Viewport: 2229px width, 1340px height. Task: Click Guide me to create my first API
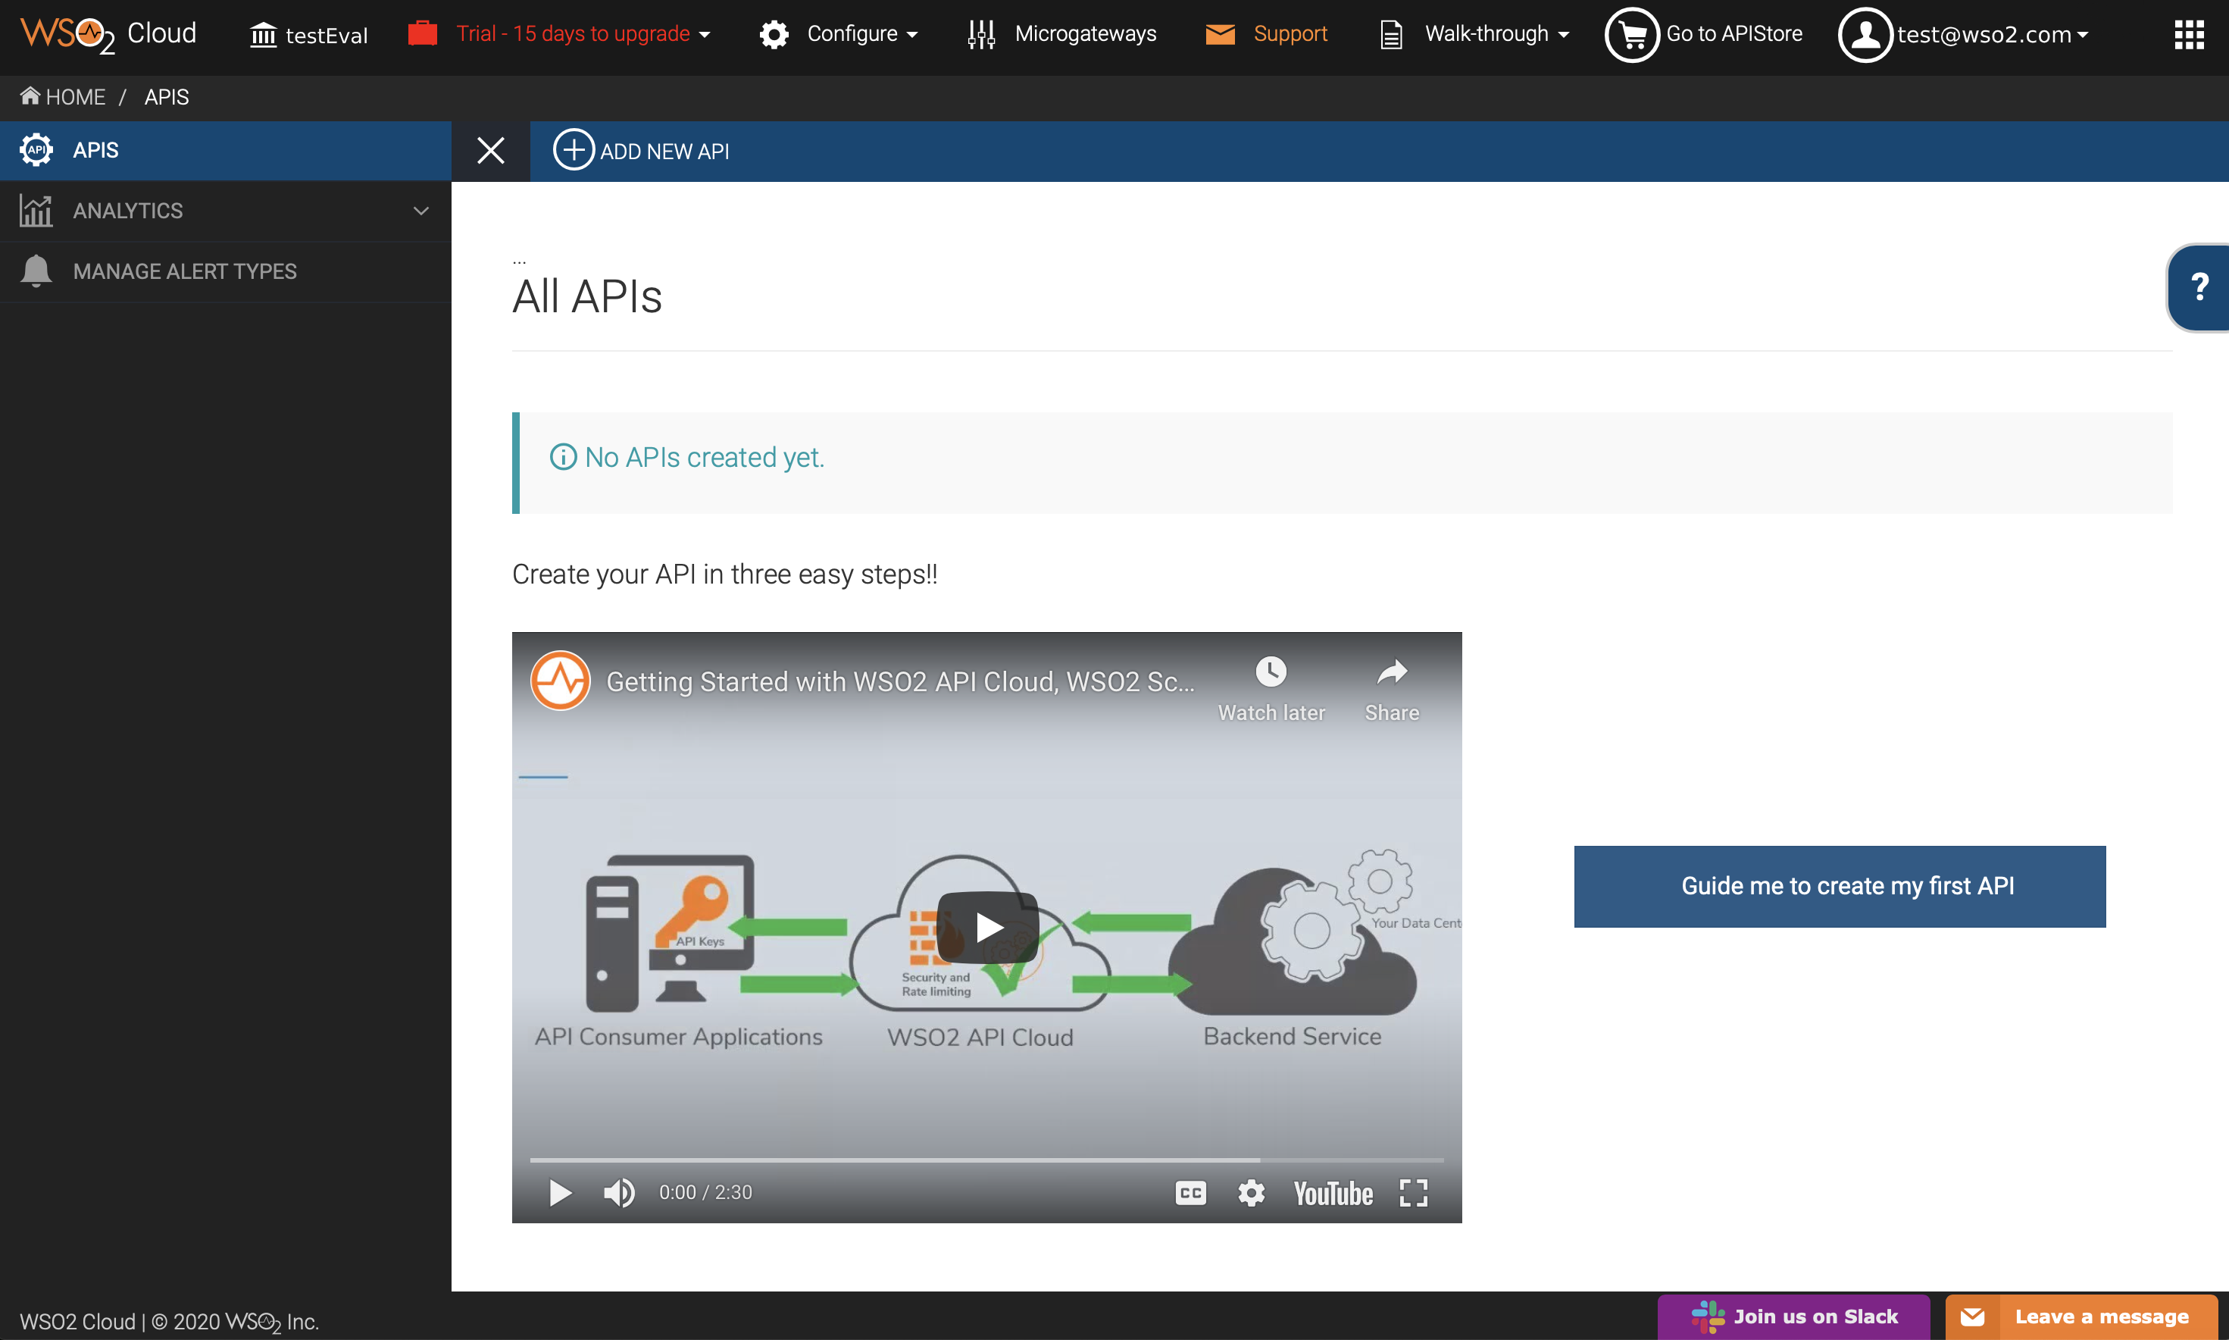tap(1839, 886)
